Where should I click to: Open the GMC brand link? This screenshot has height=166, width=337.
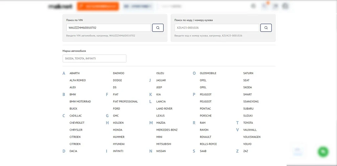[116, 116]
